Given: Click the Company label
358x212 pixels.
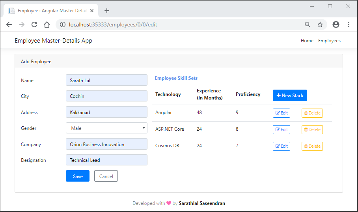Looking at the screenshot, I should pyautogui.click(x=31, y=144).
